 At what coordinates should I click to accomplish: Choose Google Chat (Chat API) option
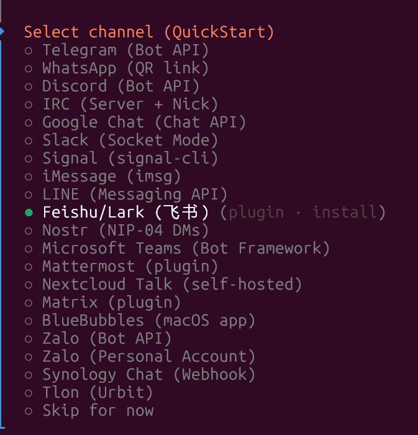pos(143,122)
